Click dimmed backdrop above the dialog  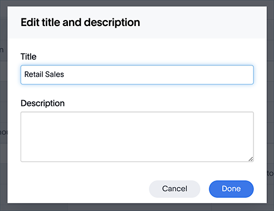[137, 3]
